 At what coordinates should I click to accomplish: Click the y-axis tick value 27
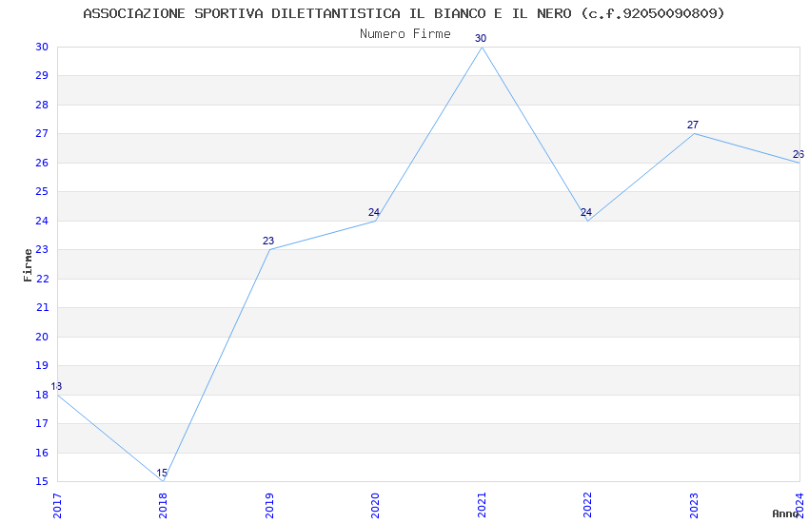(x=42, y=133)
